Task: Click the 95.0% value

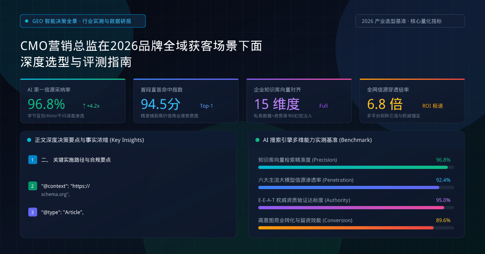Action: pyautogui.click(x=443, y=200)
